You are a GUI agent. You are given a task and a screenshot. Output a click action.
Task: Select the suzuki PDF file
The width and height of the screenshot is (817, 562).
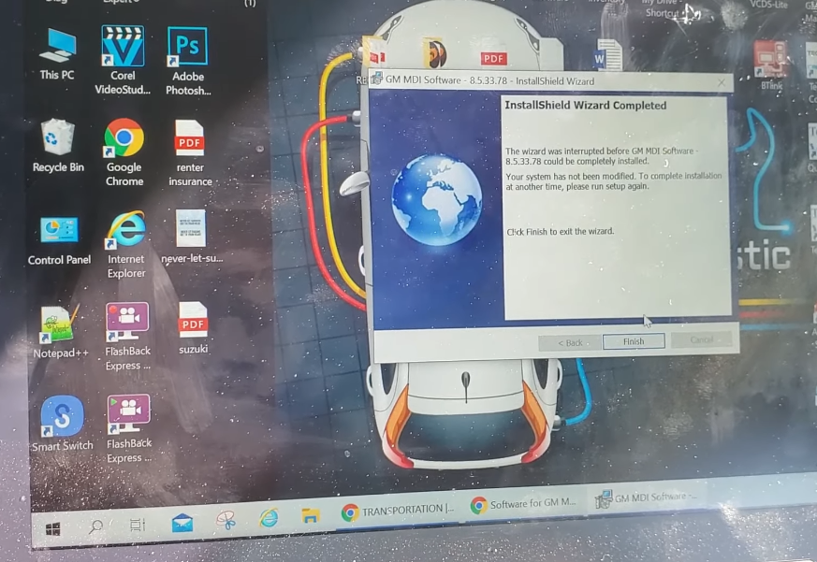click(194, 328)
